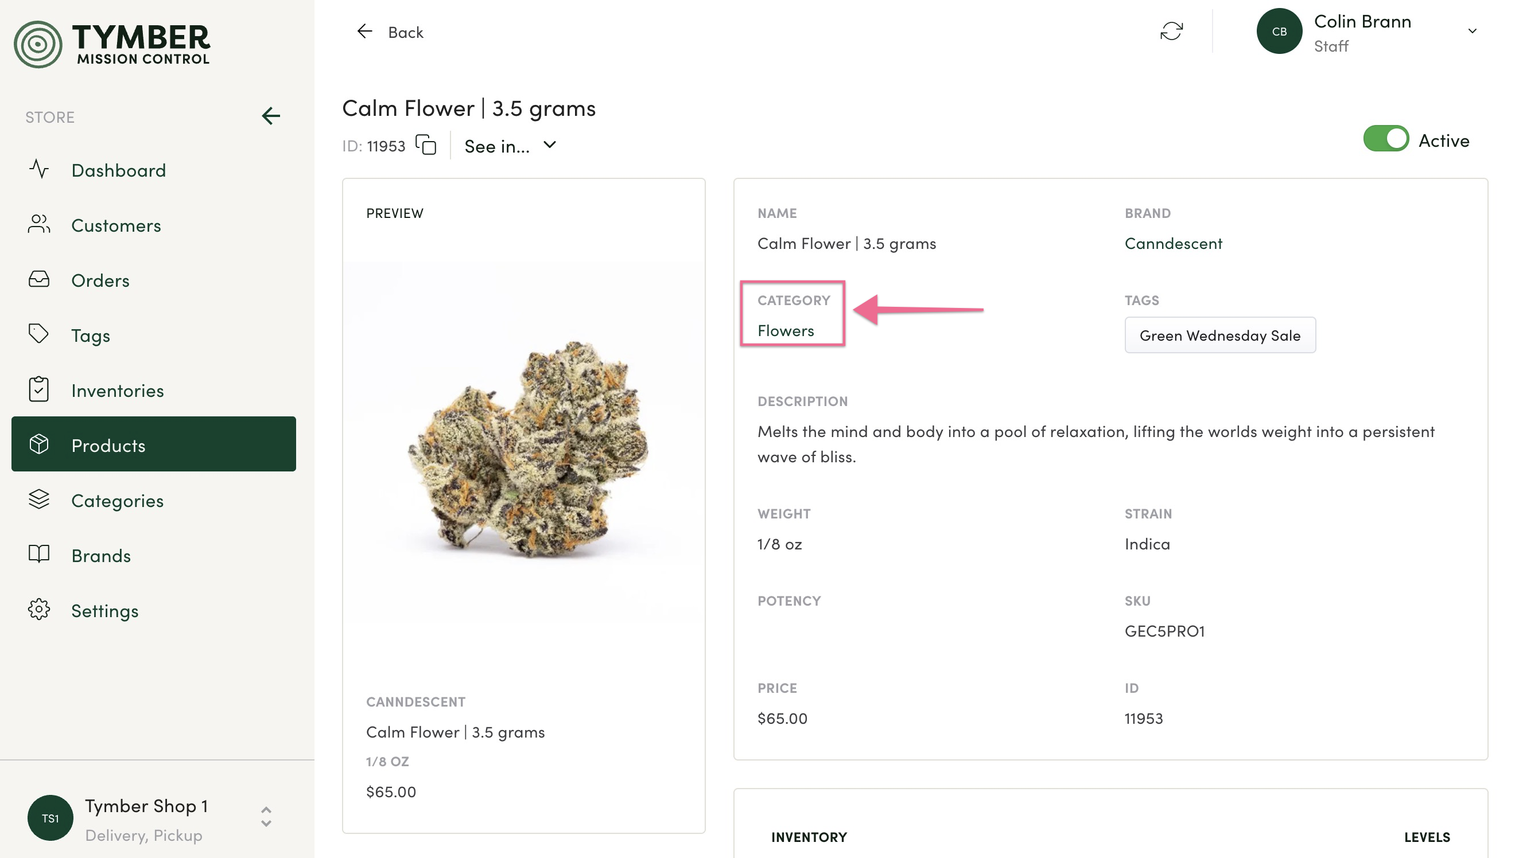The height and width of the screenshot is (858, 1515).
Task: Expand the See in... dropdown
Action: point(511,146)
